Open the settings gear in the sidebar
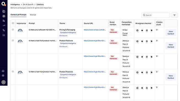Image resolution: width=180 pixels, height=101 pixels. click(3, 75)
